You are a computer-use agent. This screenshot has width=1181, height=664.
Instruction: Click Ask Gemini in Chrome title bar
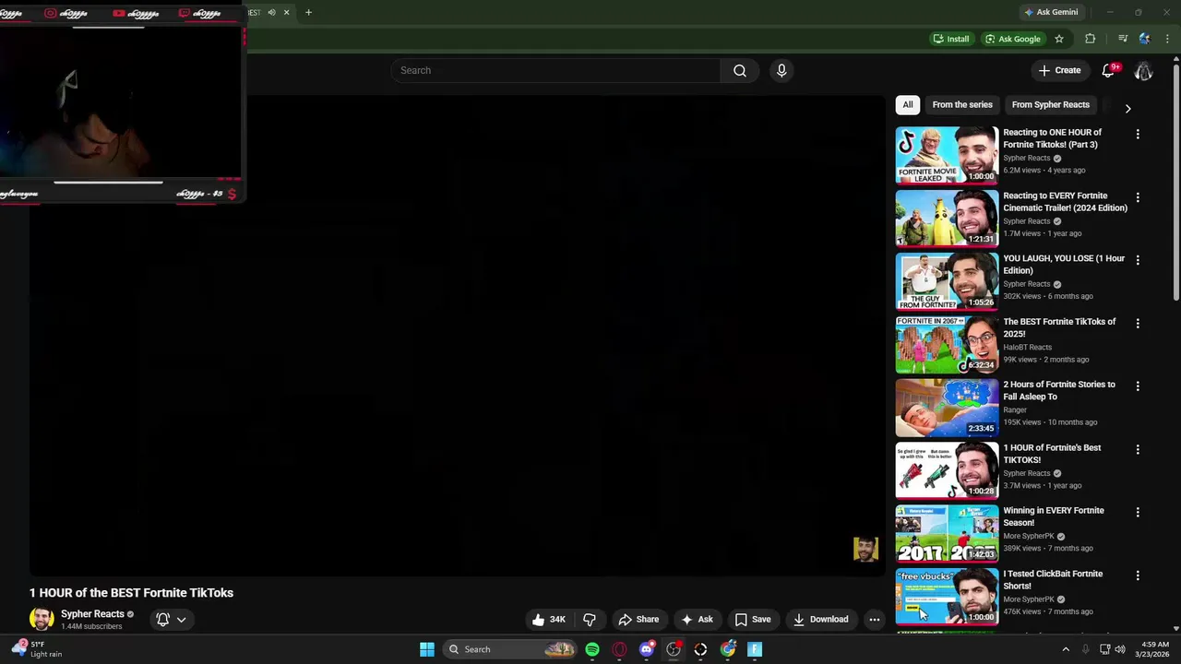1051,12
